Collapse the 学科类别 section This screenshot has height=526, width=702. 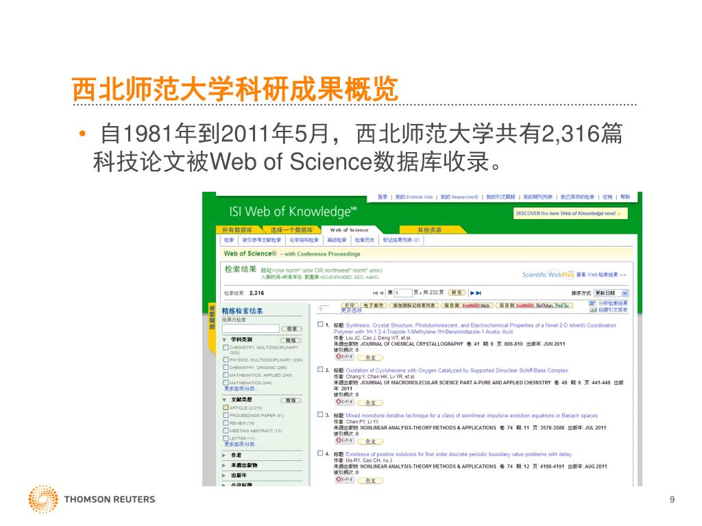224,340
